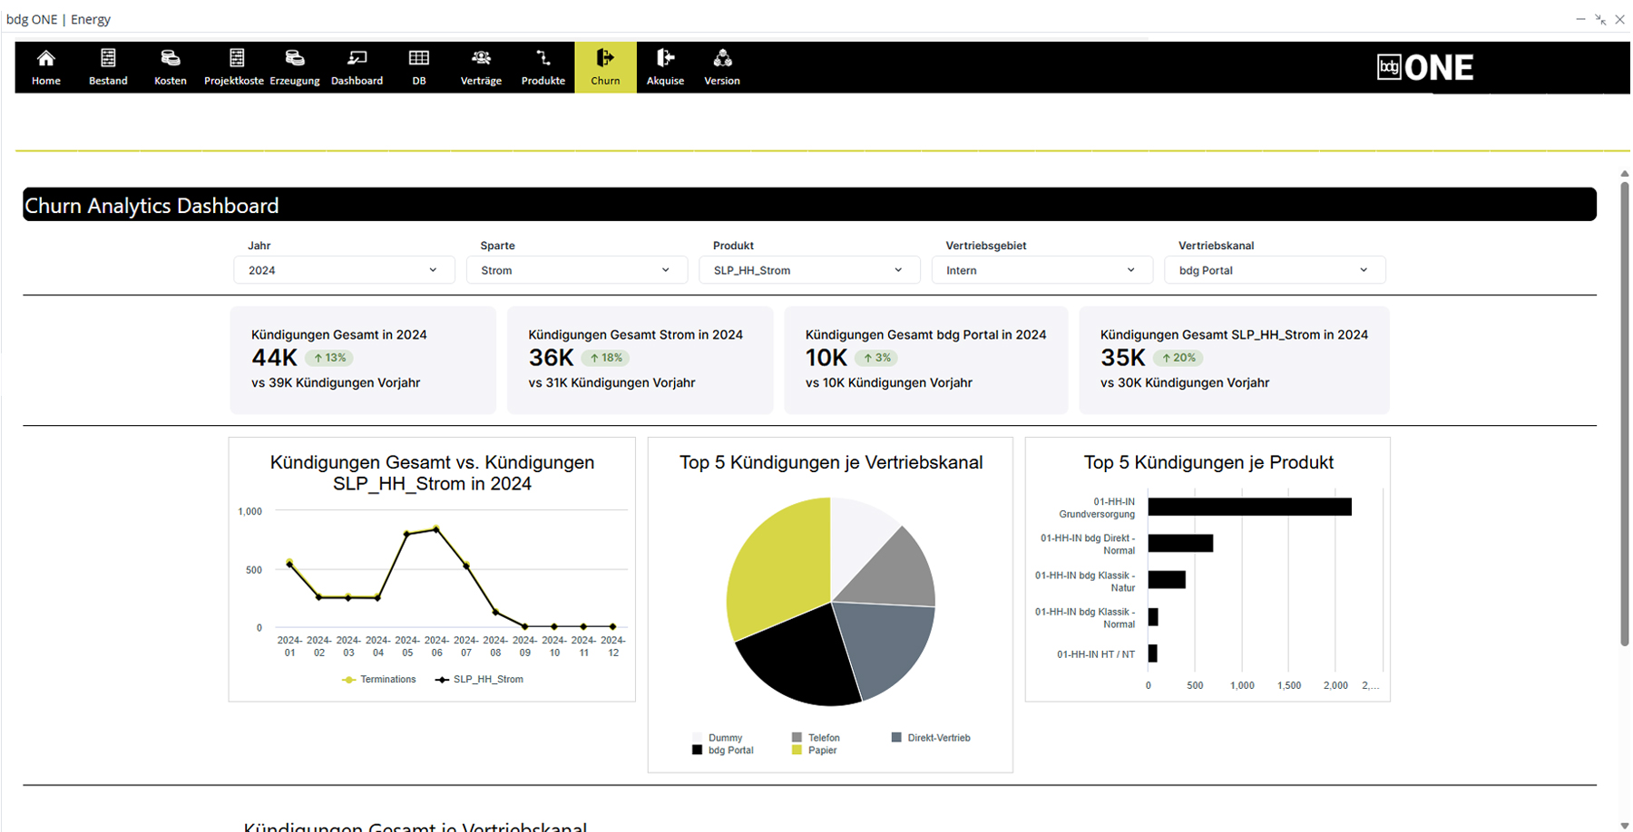Open the Dashboard navigation icon
1633x832 pixels.
[357, 59]
